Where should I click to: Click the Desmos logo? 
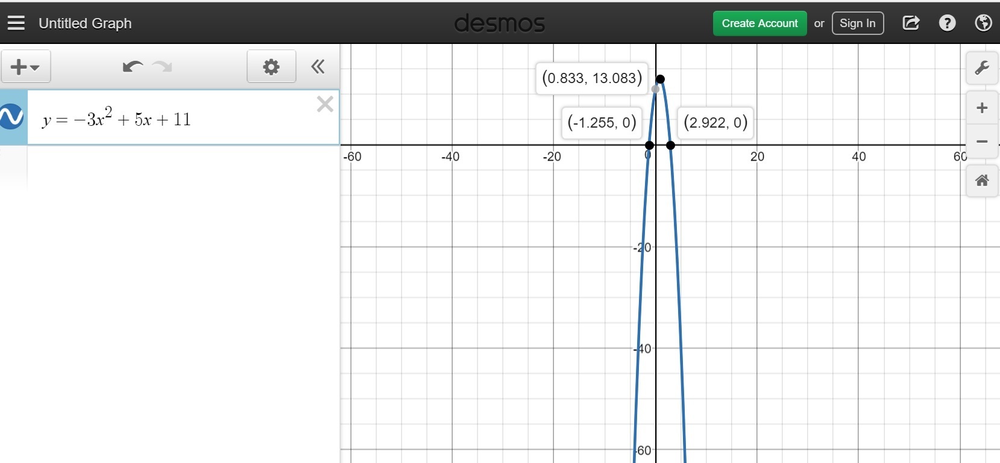coord(500,23)
